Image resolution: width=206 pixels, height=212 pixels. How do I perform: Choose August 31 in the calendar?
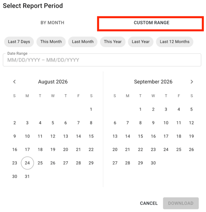coord(27,176)
